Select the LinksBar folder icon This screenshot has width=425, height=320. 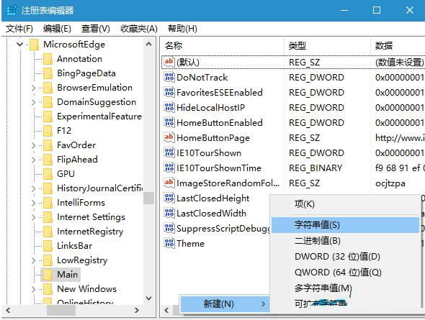point(48,246)
